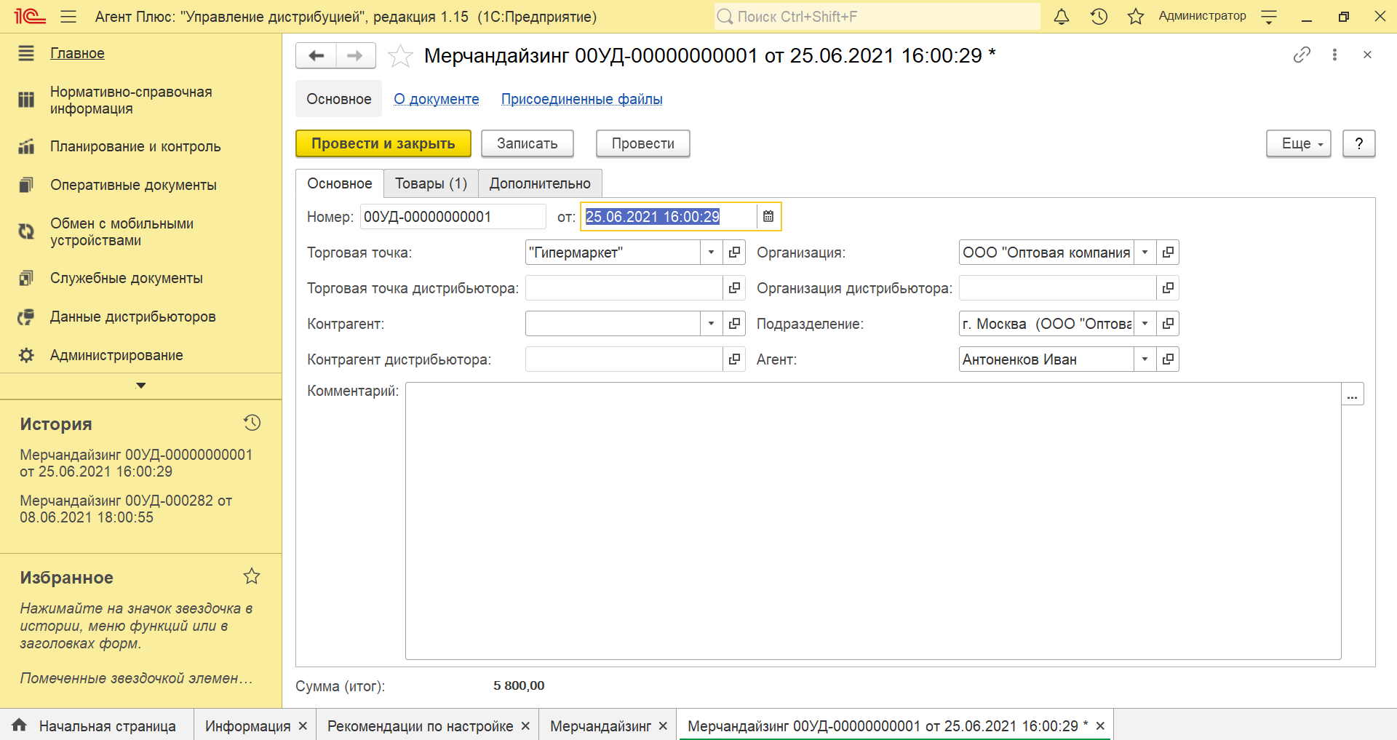Click the search field Поиск Ctrl+Shift+F

(x=877, y=16)
